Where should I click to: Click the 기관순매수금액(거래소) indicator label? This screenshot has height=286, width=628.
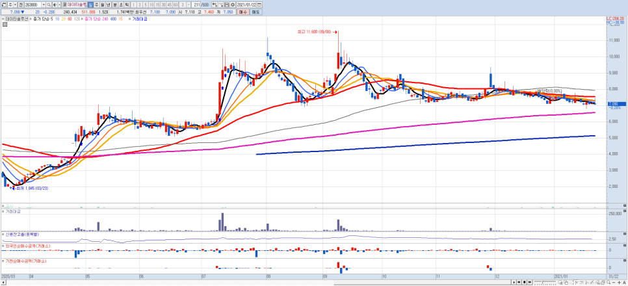pos(25,261)
